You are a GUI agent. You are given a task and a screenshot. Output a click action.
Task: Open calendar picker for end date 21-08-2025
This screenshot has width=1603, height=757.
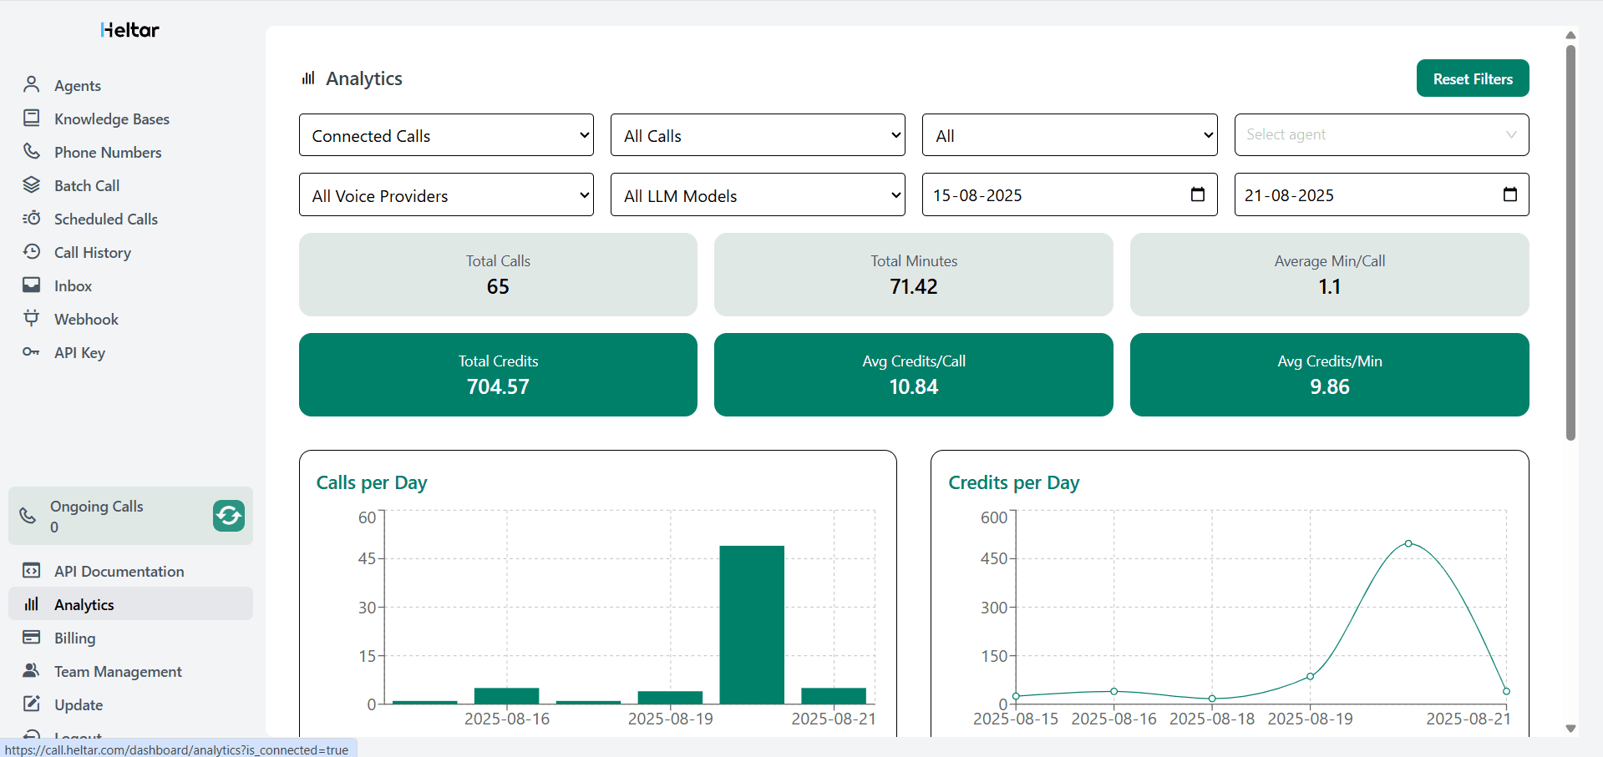coord(1509,194)
